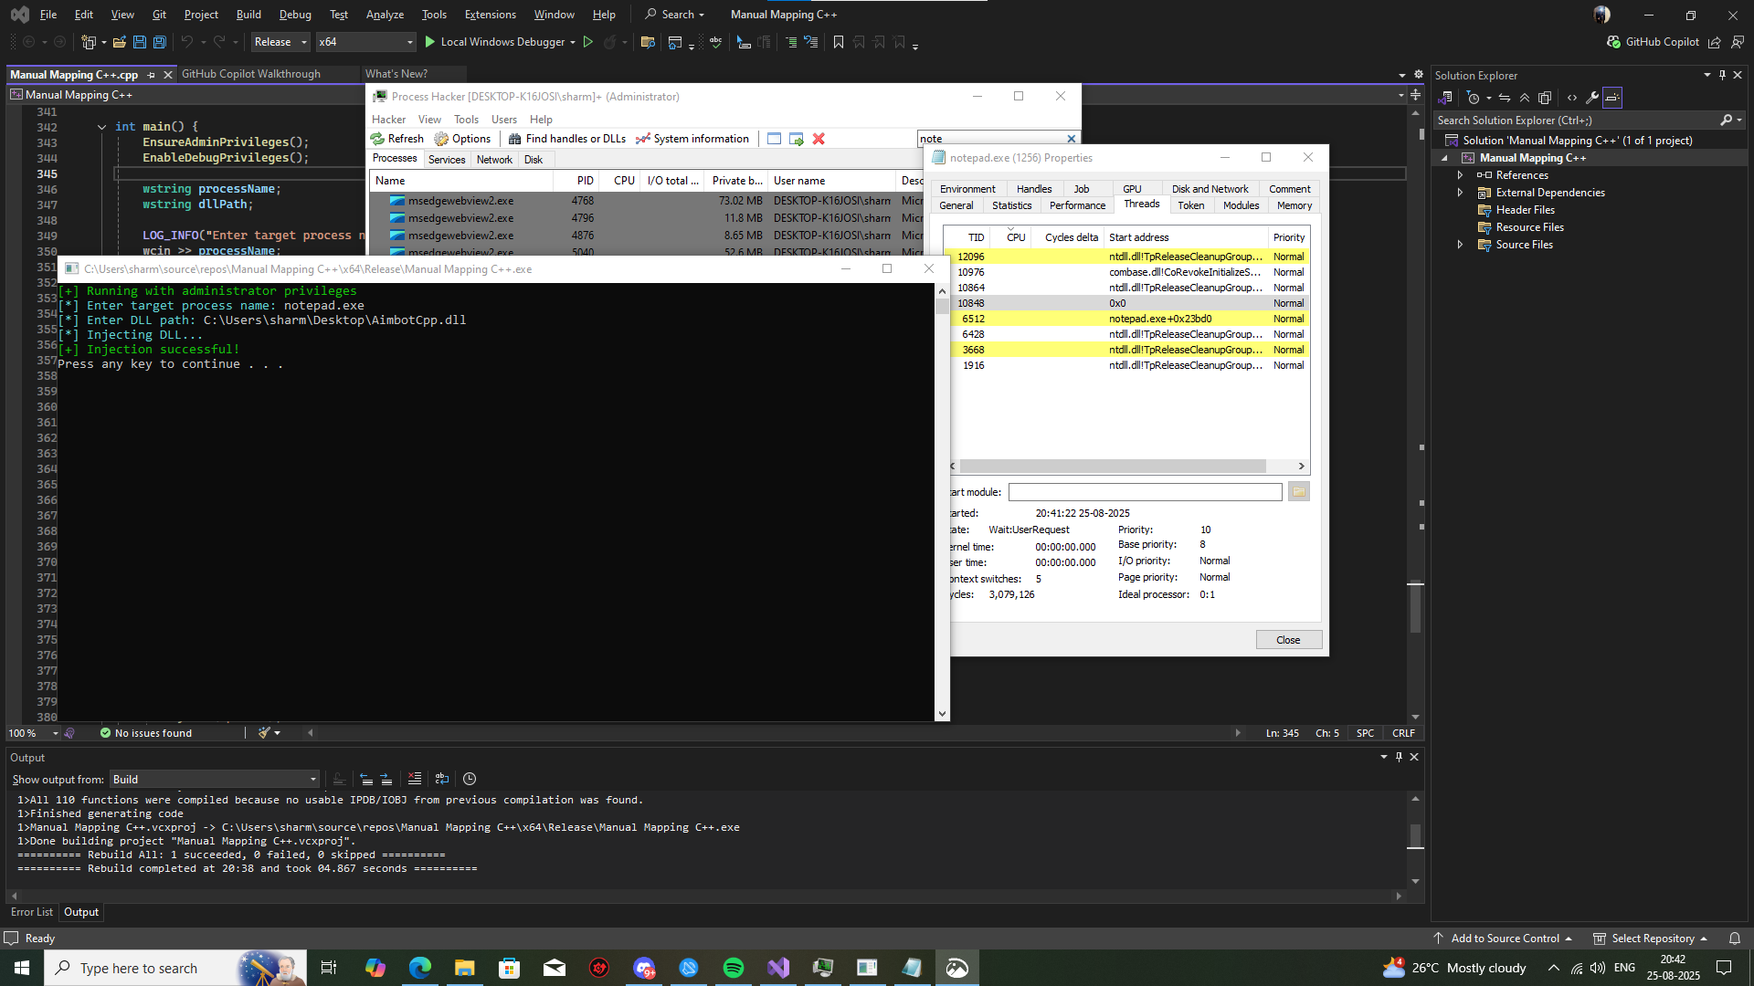Click Find handles or DLLs
1754x986 pixels.
pos(567,139)
